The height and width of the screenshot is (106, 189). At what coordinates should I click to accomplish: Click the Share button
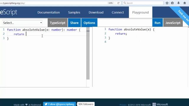pyautogui.click(x=74, y=23)
